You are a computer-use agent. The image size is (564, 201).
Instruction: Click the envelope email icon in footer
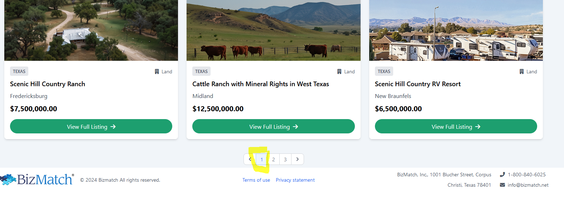coord(502,185)
